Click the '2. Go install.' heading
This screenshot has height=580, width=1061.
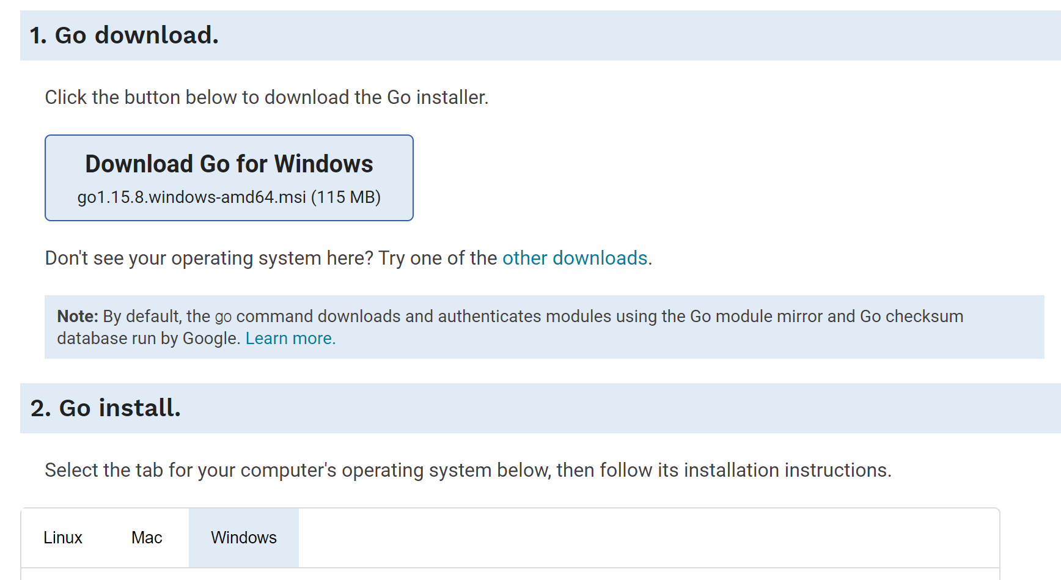pyautogui.click(x=106, y=408)
